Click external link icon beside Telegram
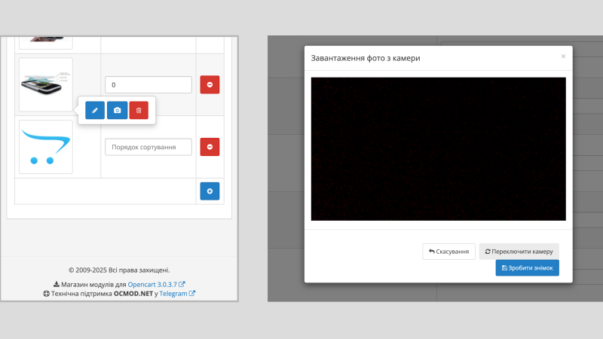This screenshot has width=603, height=339. pos(192,293)
